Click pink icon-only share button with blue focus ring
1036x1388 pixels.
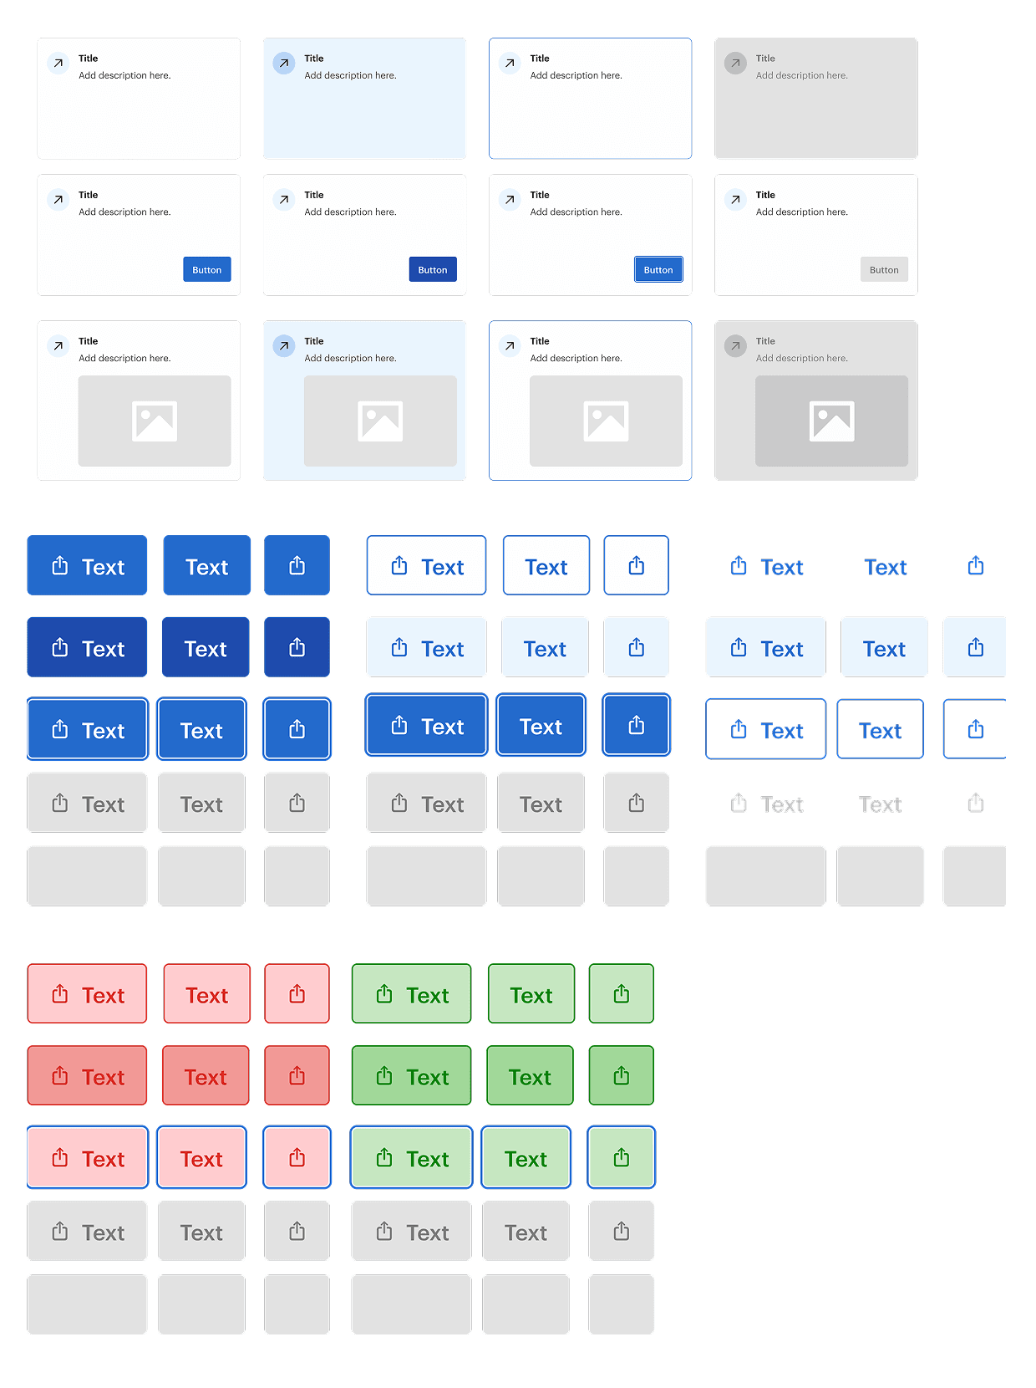tap(297, 1157)
